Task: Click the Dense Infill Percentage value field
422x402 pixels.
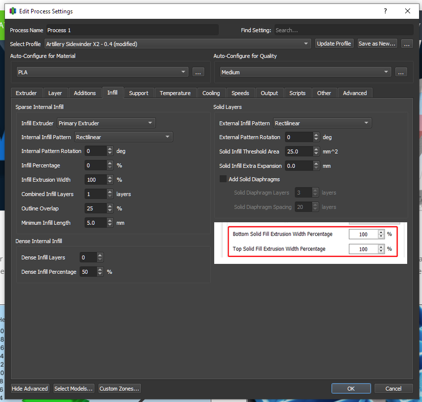Action: click(88, 272)
